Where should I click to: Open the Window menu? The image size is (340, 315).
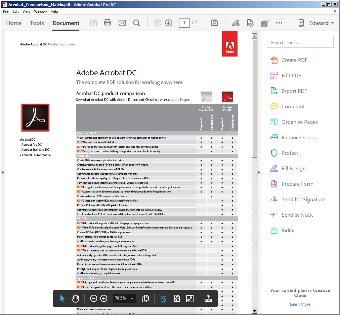click(x=40, y=11)
